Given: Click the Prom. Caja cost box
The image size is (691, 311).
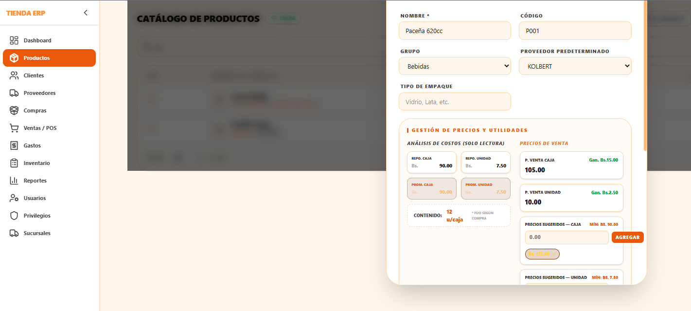Looking at the screenshot, I should point(432,188).
